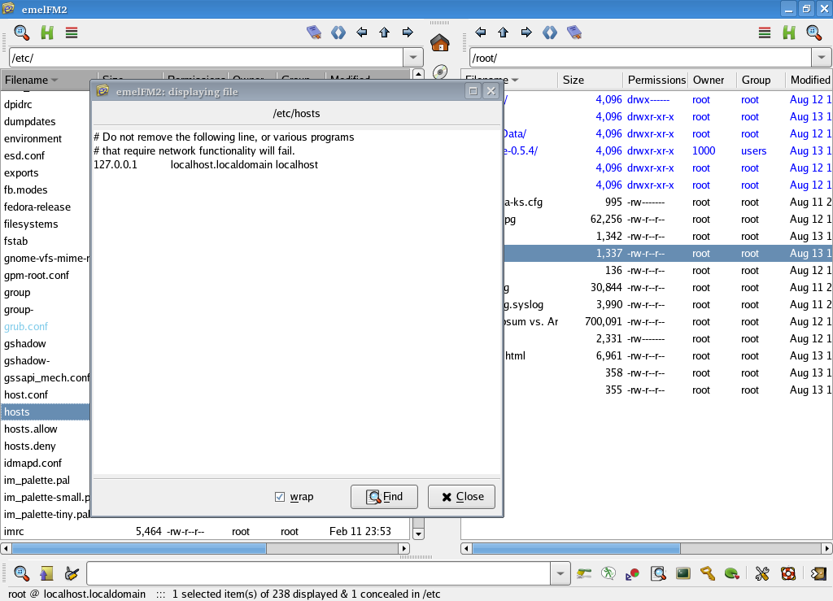
Task: Go back in the right pane history
Action: coord(480,33)
